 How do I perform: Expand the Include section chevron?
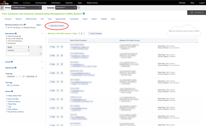[x=42, y=62]
